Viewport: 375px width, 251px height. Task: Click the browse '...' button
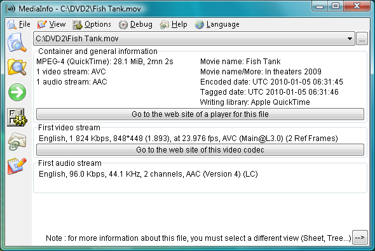[x=362, y=39]
